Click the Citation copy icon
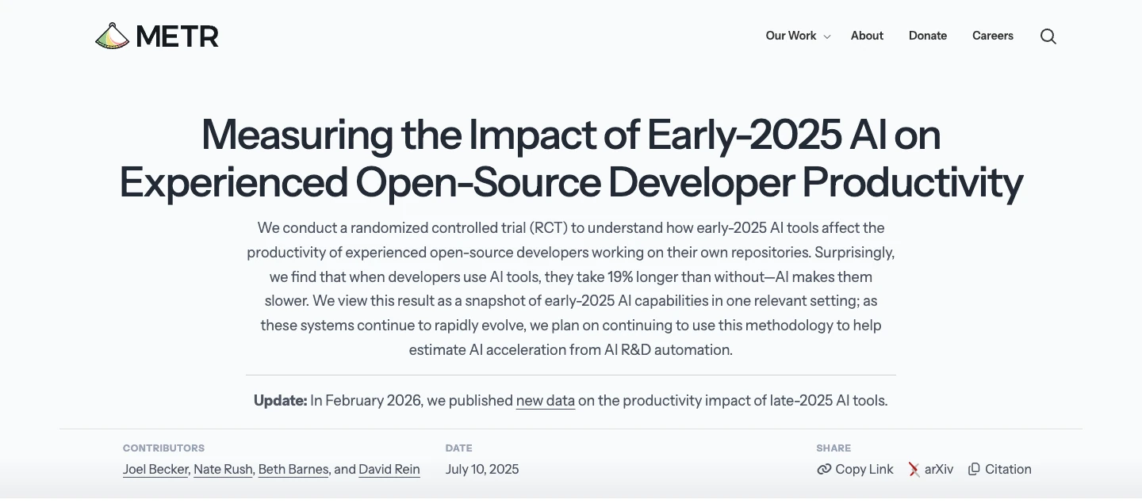Image resolution: width=1142 pixels, height=503 pixels. 974,469
